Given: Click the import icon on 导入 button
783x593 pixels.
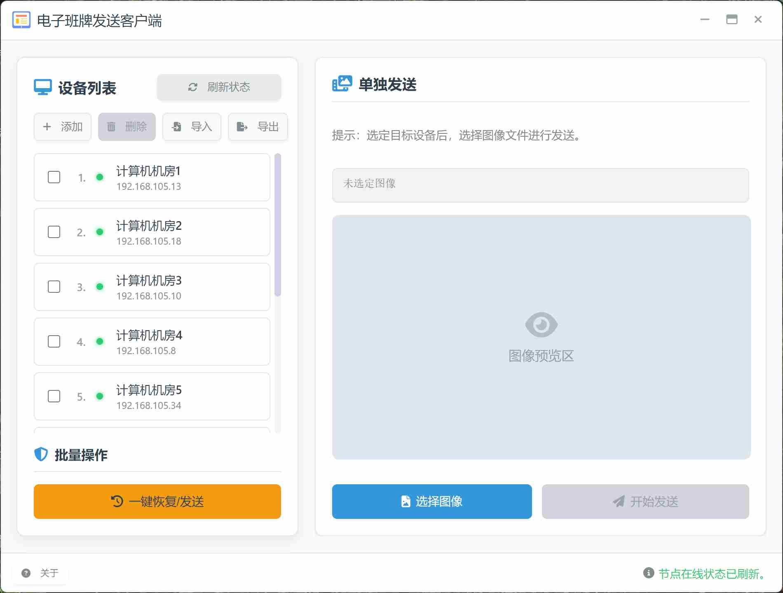Looking at the screenshot, I should [x=176, y=127].
